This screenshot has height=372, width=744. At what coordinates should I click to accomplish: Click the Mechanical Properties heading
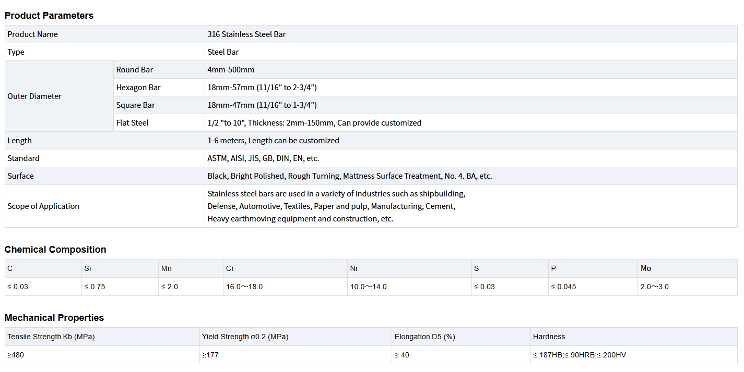tap(54, 318)
